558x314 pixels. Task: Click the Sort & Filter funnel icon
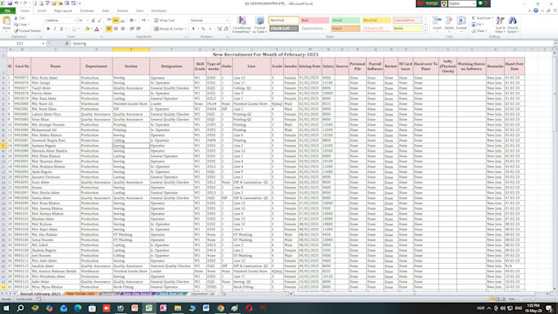click(x=500, y=20)
